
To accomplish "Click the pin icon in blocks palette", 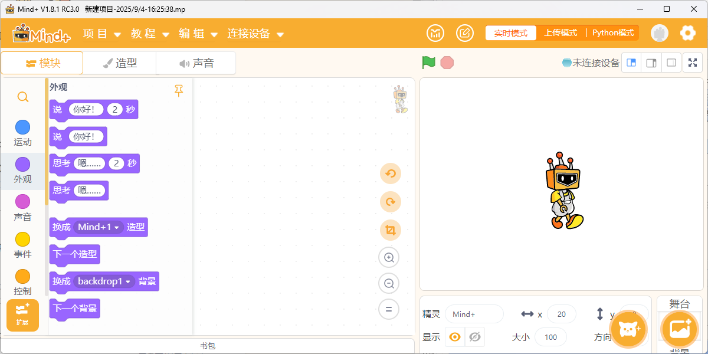I will (x=179, y=90).
